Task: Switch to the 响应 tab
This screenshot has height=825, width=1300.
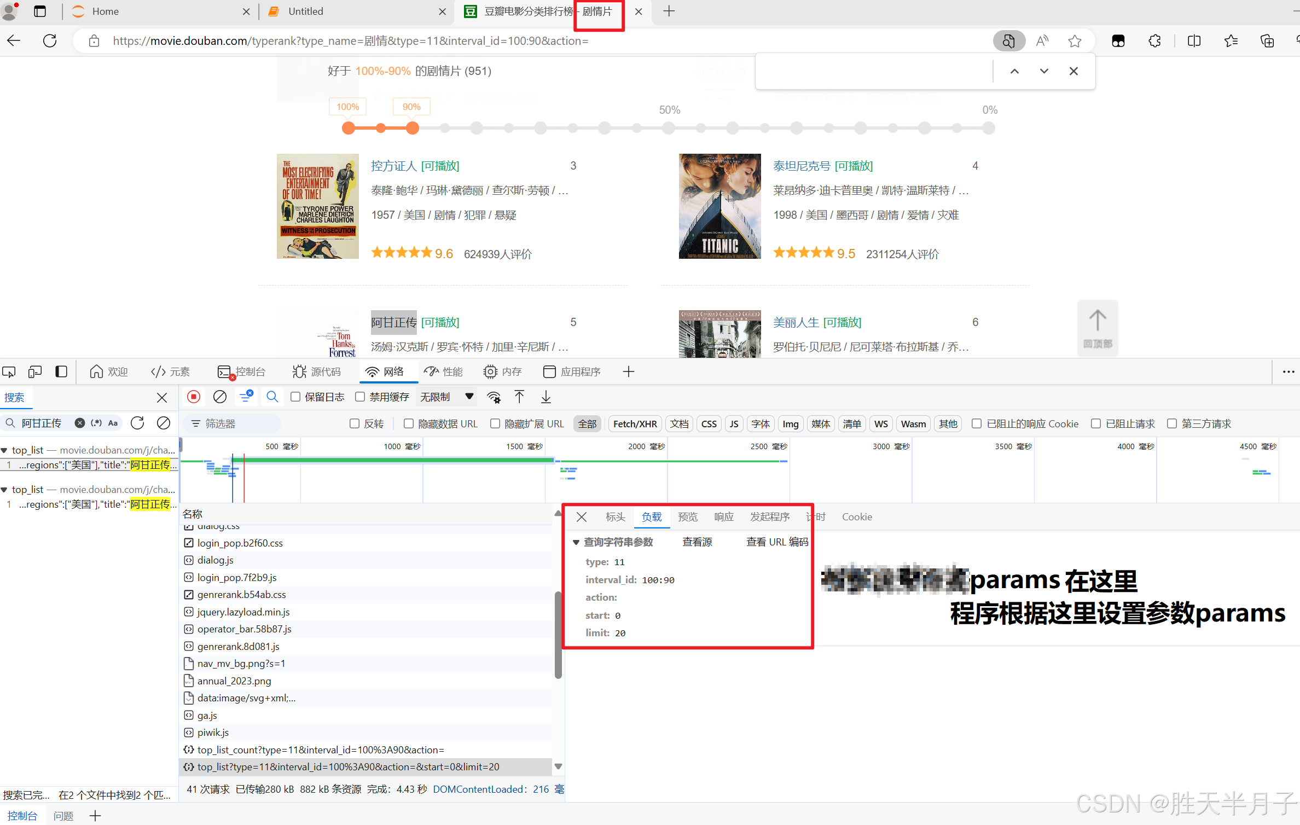Action: pyautogui.click(x=723, y=517)
